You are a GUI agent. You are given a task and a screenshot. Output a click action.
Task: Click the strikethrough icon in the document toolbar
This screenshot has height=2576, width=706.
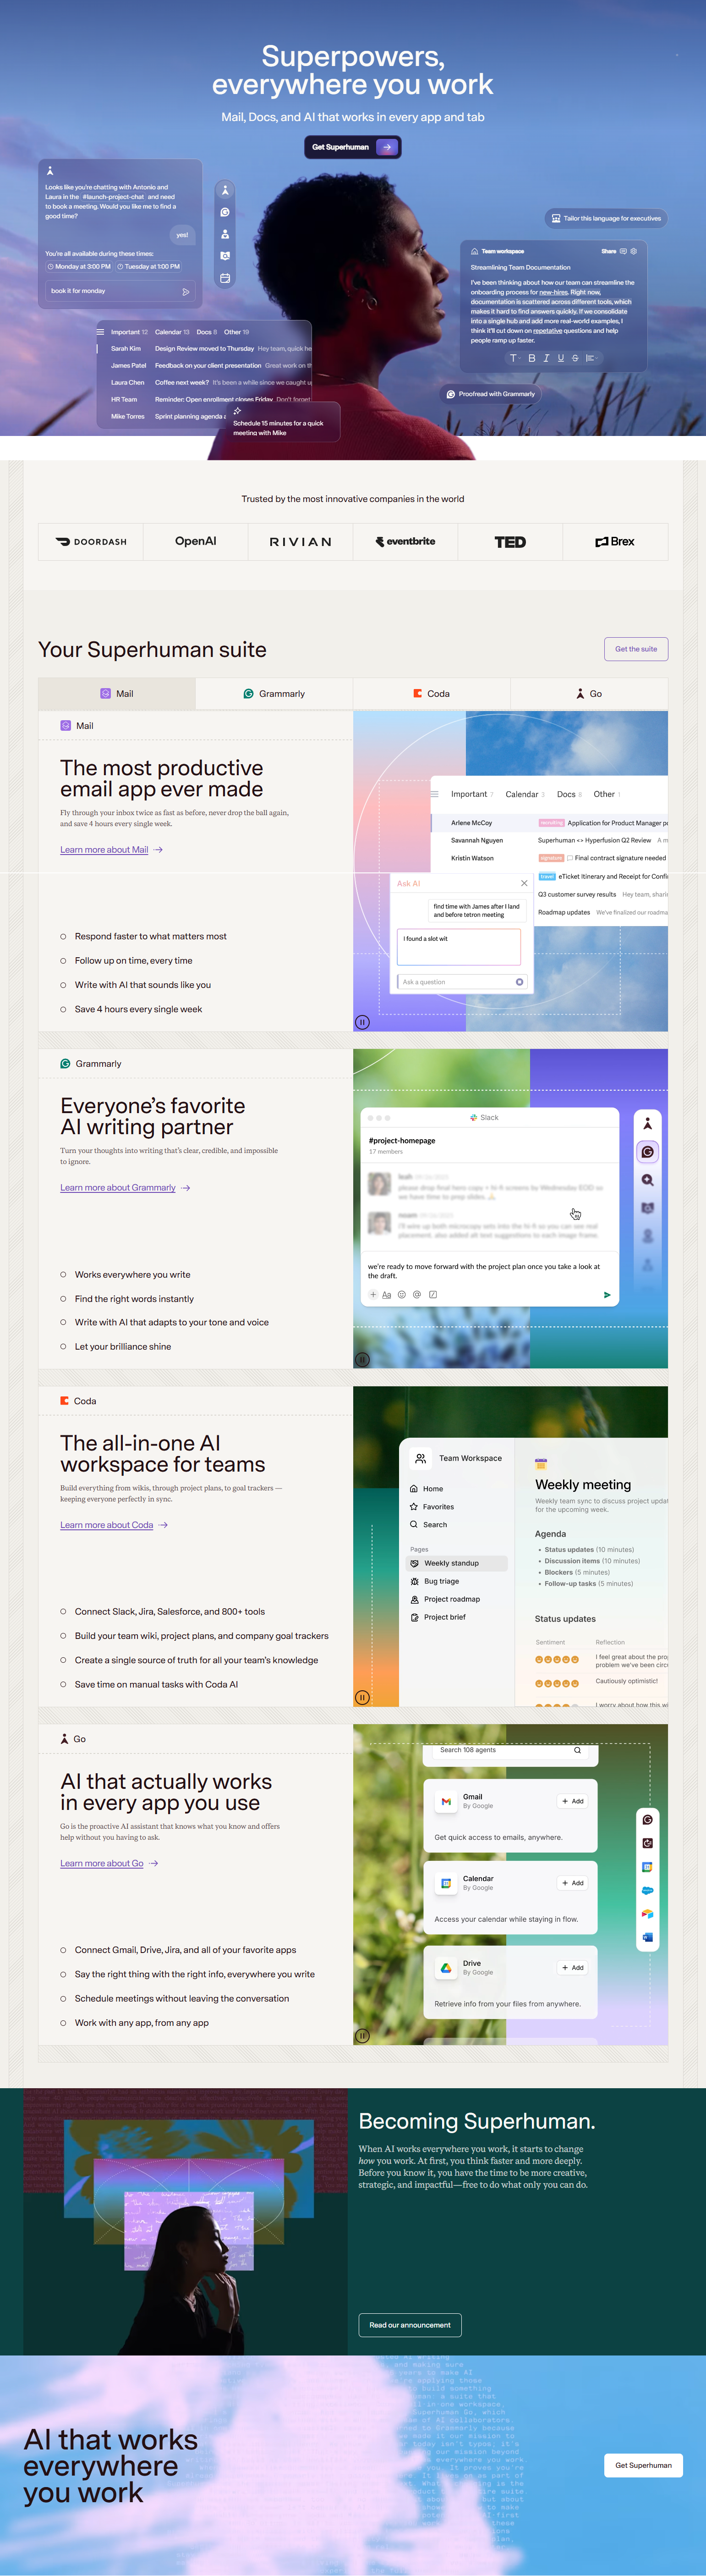coord(575,358)
